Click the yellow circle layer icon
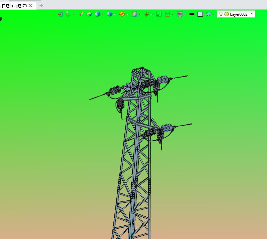 (x=226, y=14)
